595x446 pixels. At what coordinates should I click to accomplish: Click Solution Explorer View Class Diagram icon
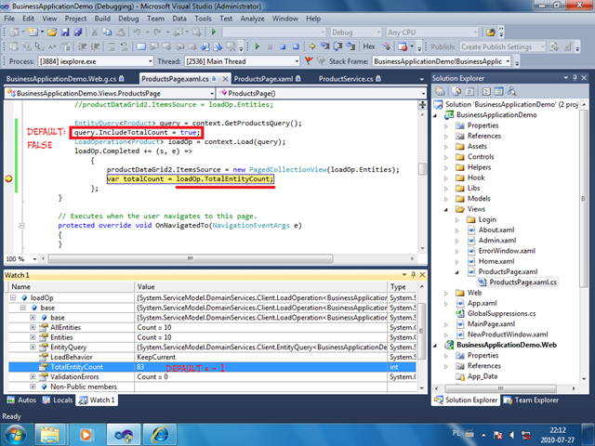click(511, 91)
